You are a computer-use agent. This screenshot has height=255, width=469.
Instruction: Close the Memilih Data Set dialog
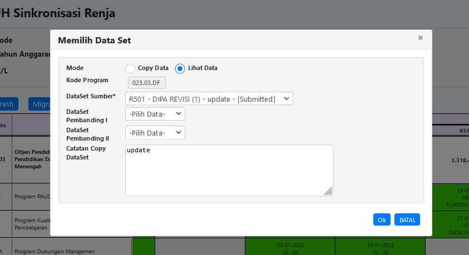click(x=420, y=38)
